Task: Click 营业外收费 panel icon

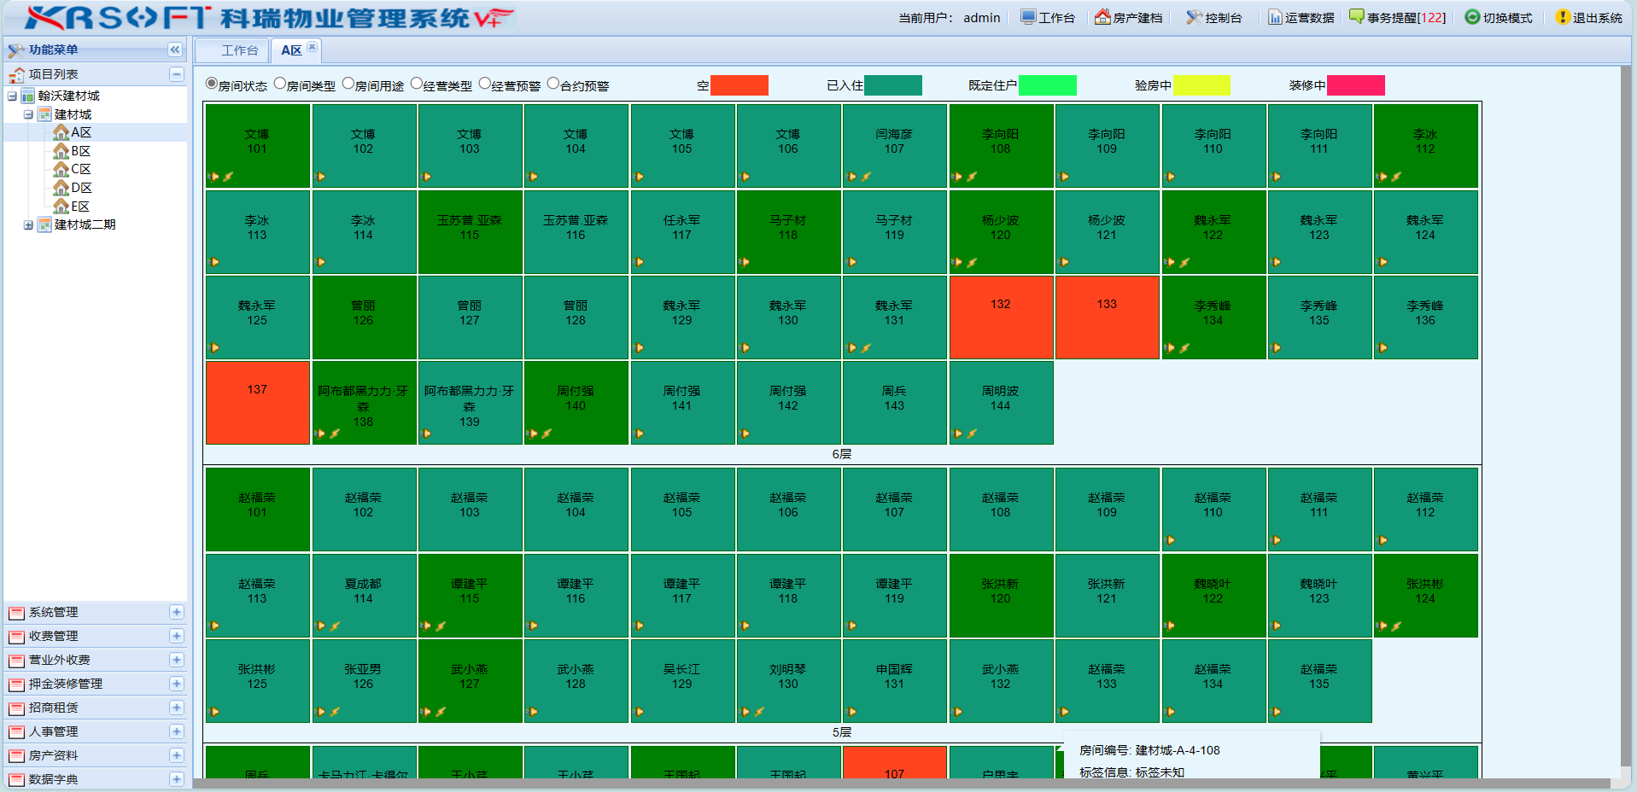Action: tap(16, 661)
